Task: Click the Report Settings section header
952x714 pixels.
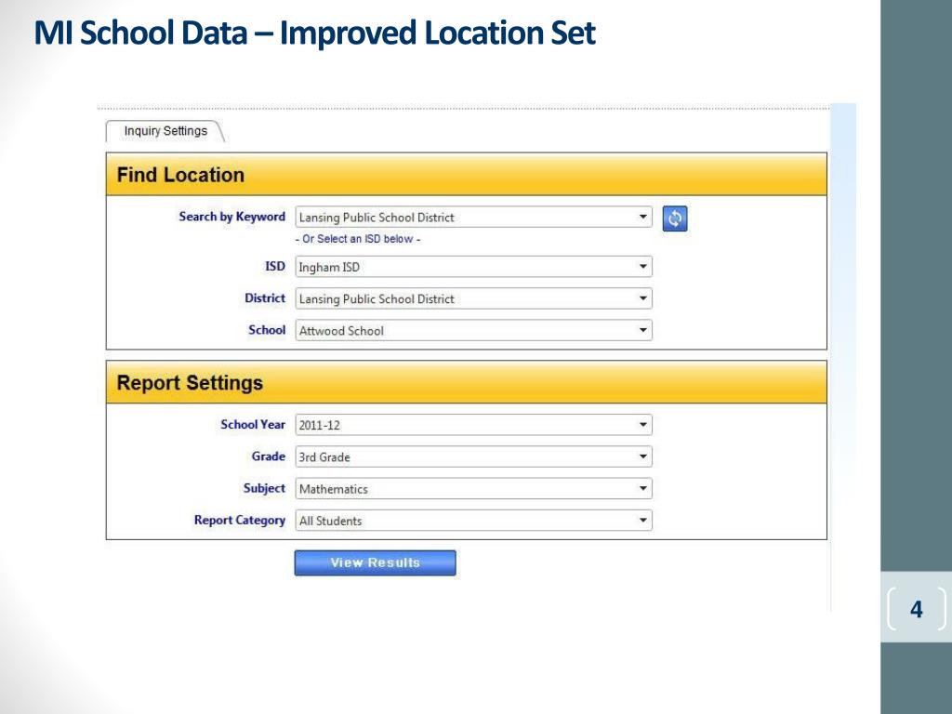Action: (x=467, y=382)
